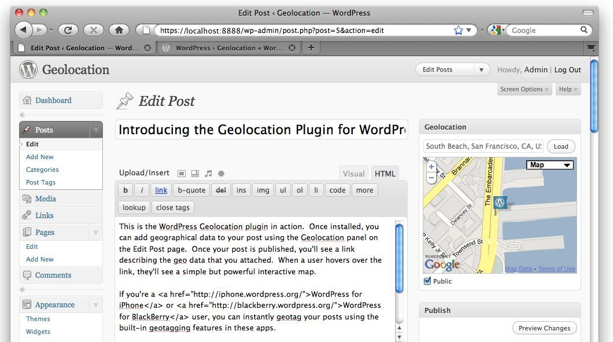
Task: Click the search magnifier icon
Action: tap(584, 30)
